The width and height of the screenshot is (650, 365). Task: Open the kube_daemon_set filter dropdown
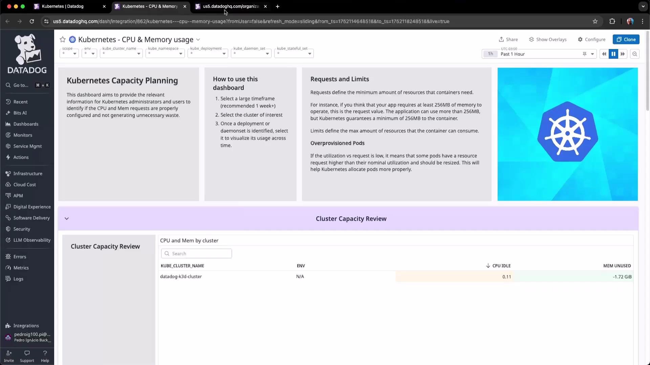[x=251, y=53]
